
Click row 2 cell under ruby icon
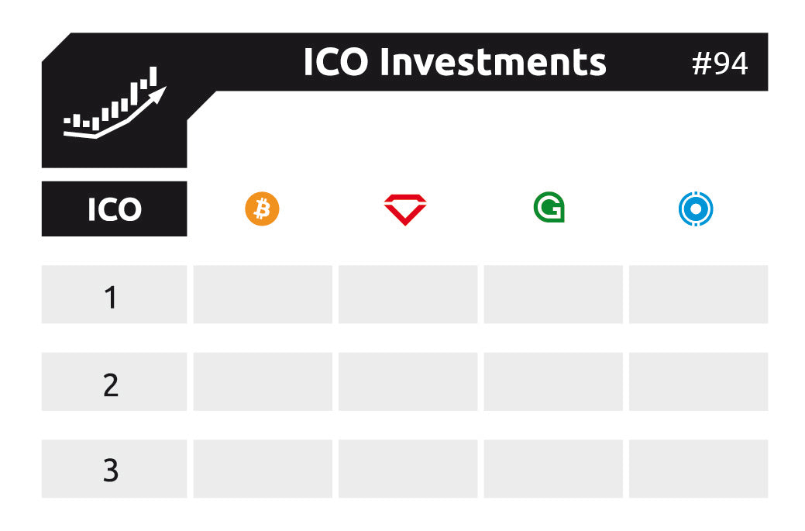coord(408,382)
